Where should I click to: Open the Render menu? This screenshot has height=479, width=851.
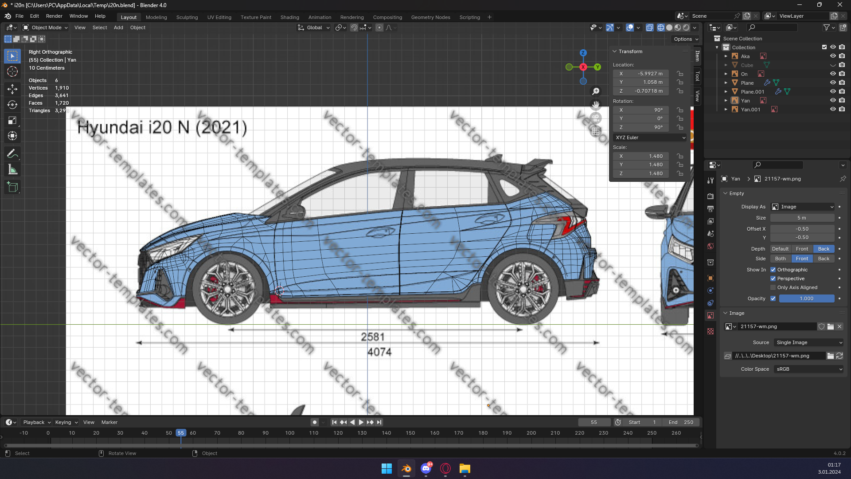(x=54, y=16)
